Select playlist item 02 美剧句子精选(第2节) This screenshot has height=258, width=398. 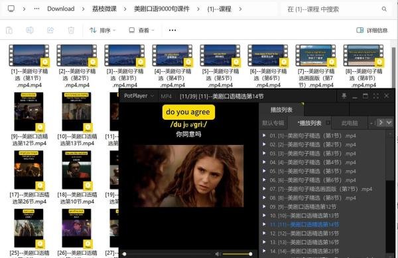322,144
